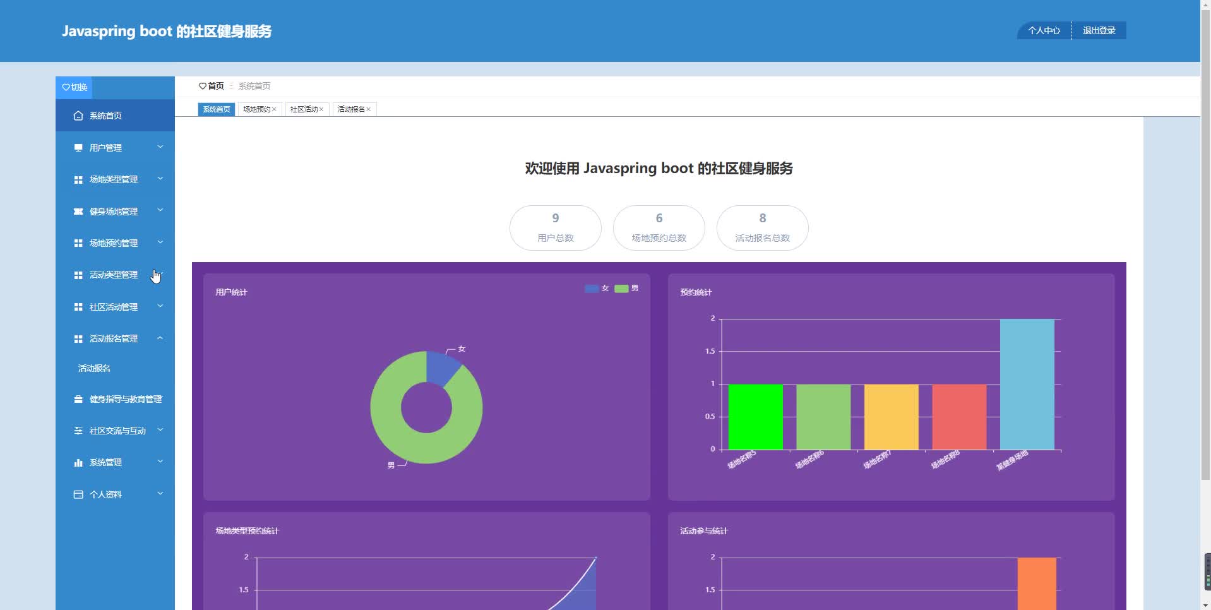Close the 场地预约 tab
1211x610 pixels.
click(274, 109)
